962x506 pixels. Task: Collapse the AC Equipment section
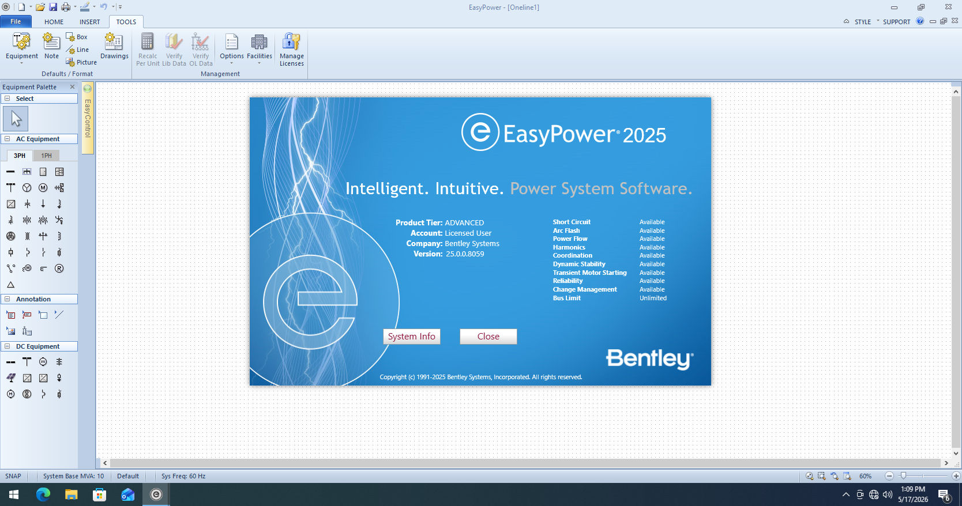[x=7, y=139]
